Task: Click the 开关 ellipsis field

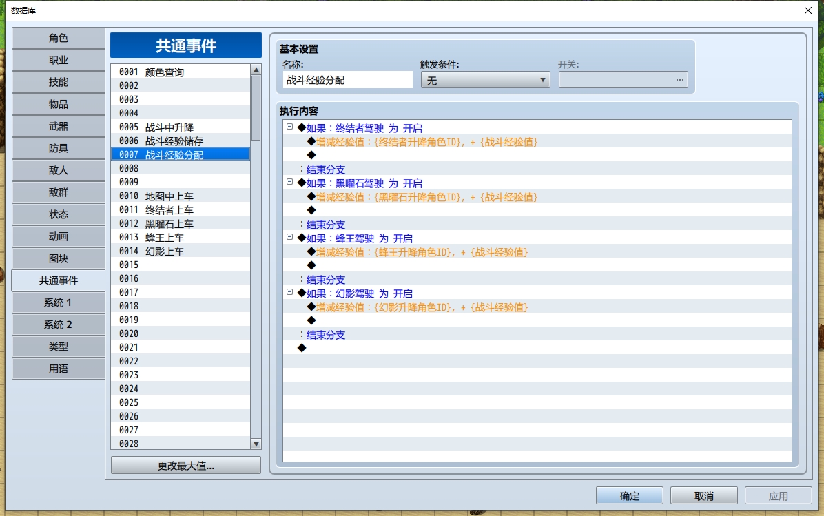Action: (624, 80)
